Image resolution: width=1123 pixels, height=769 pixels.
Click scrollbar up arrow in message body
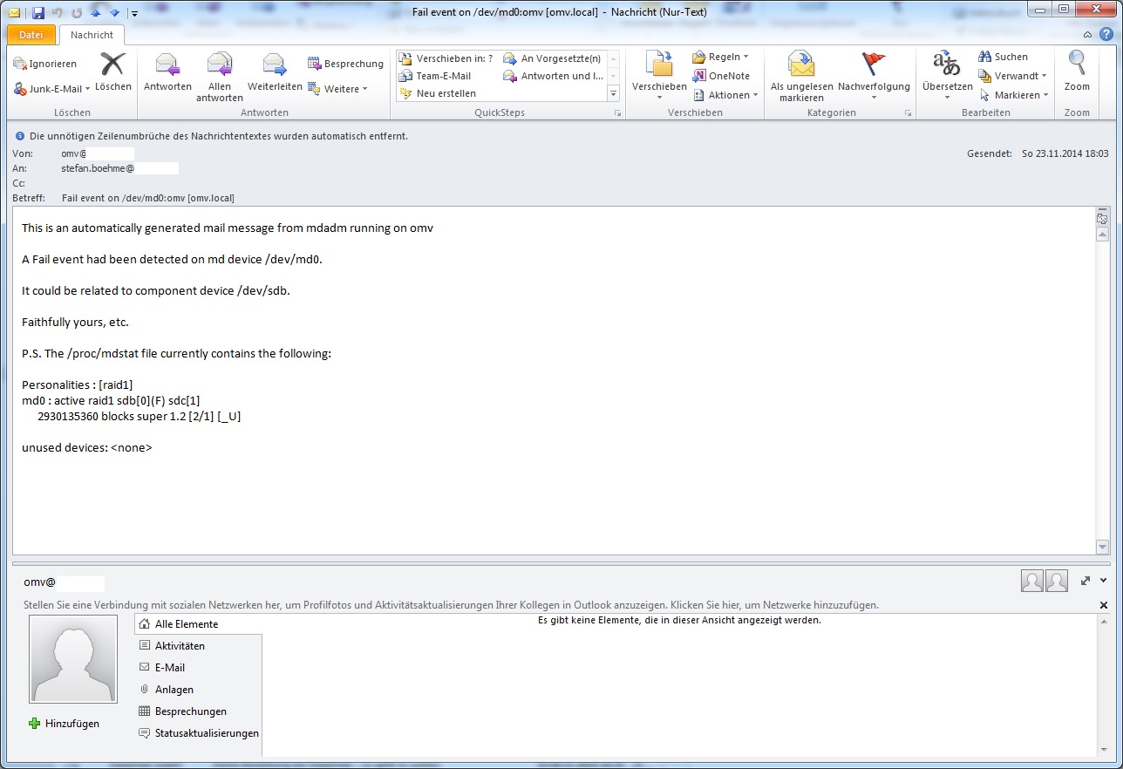tap(1102, 235)
